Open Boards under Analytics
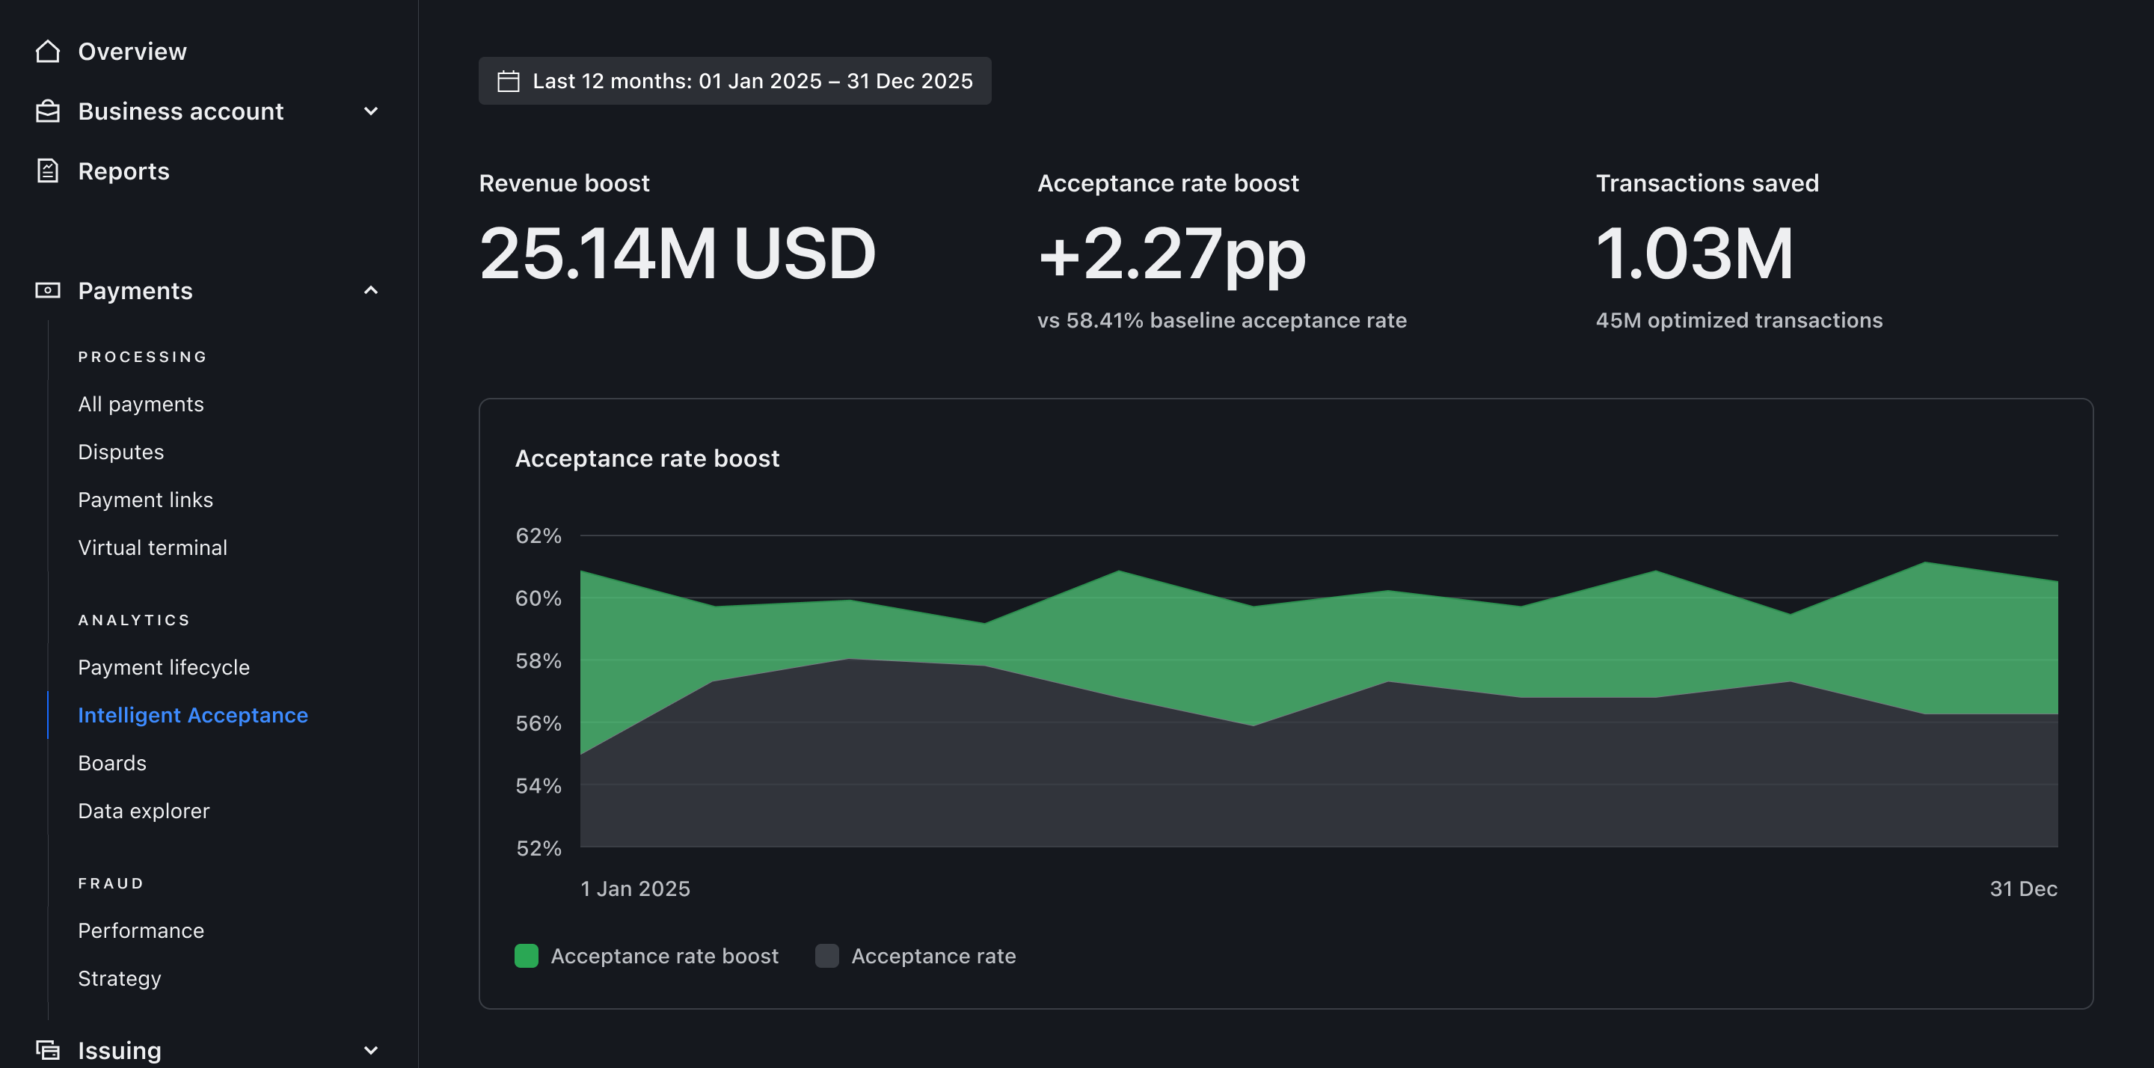Image resolution: width=2154 pixels, height=1068 pixels. click(112, 763)
